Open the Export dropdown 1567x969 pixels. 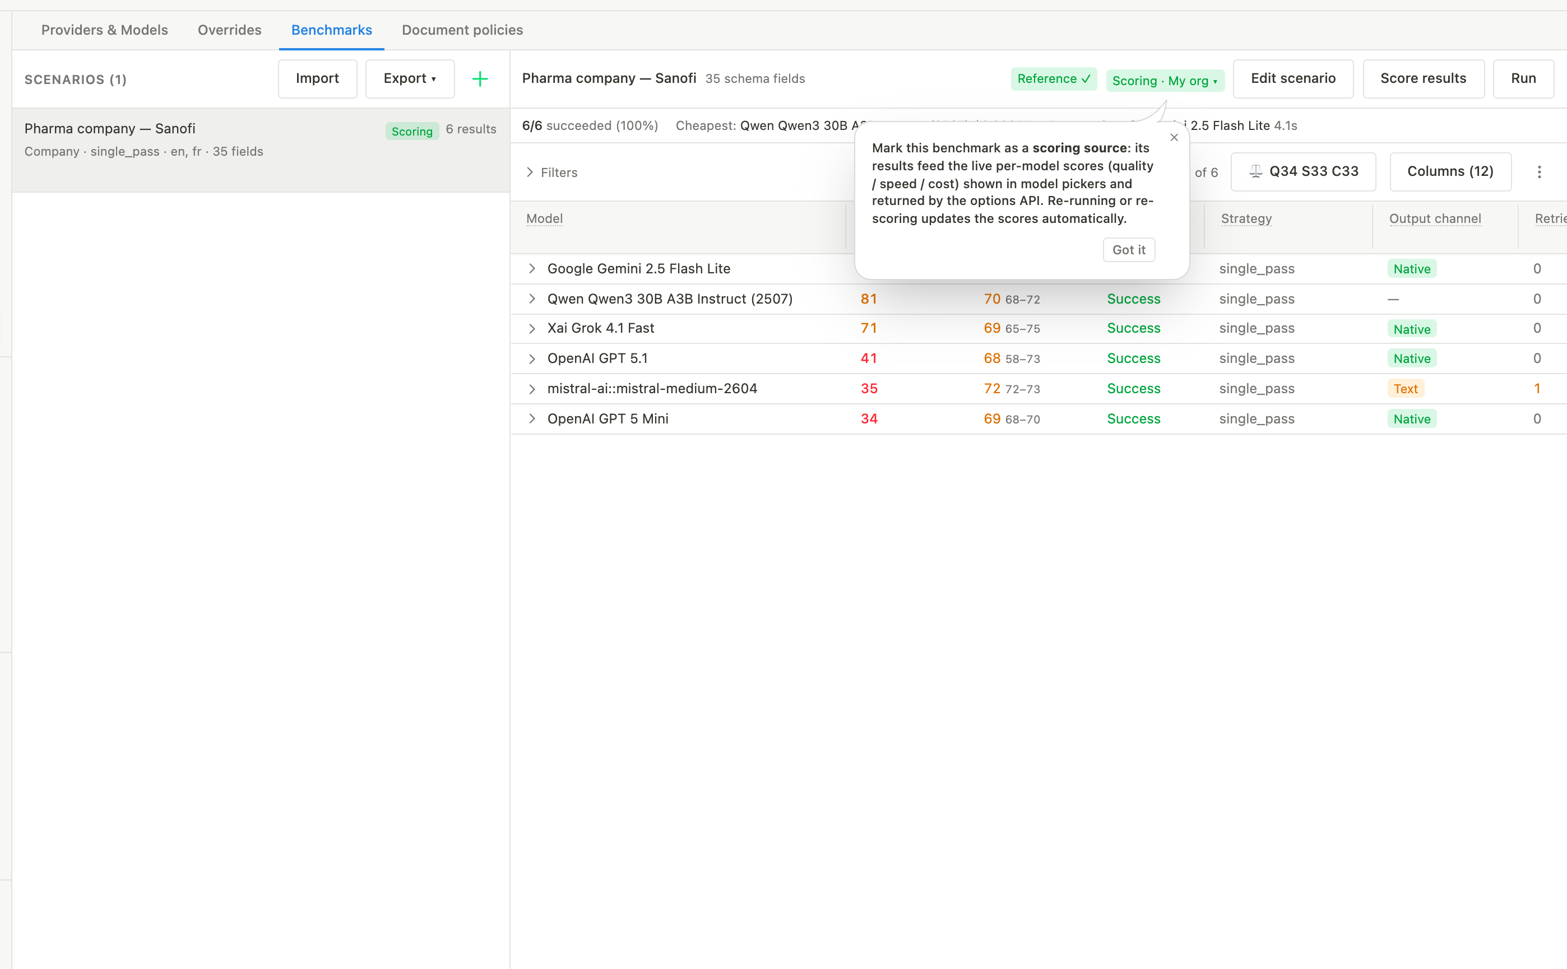tap(410, 79)
